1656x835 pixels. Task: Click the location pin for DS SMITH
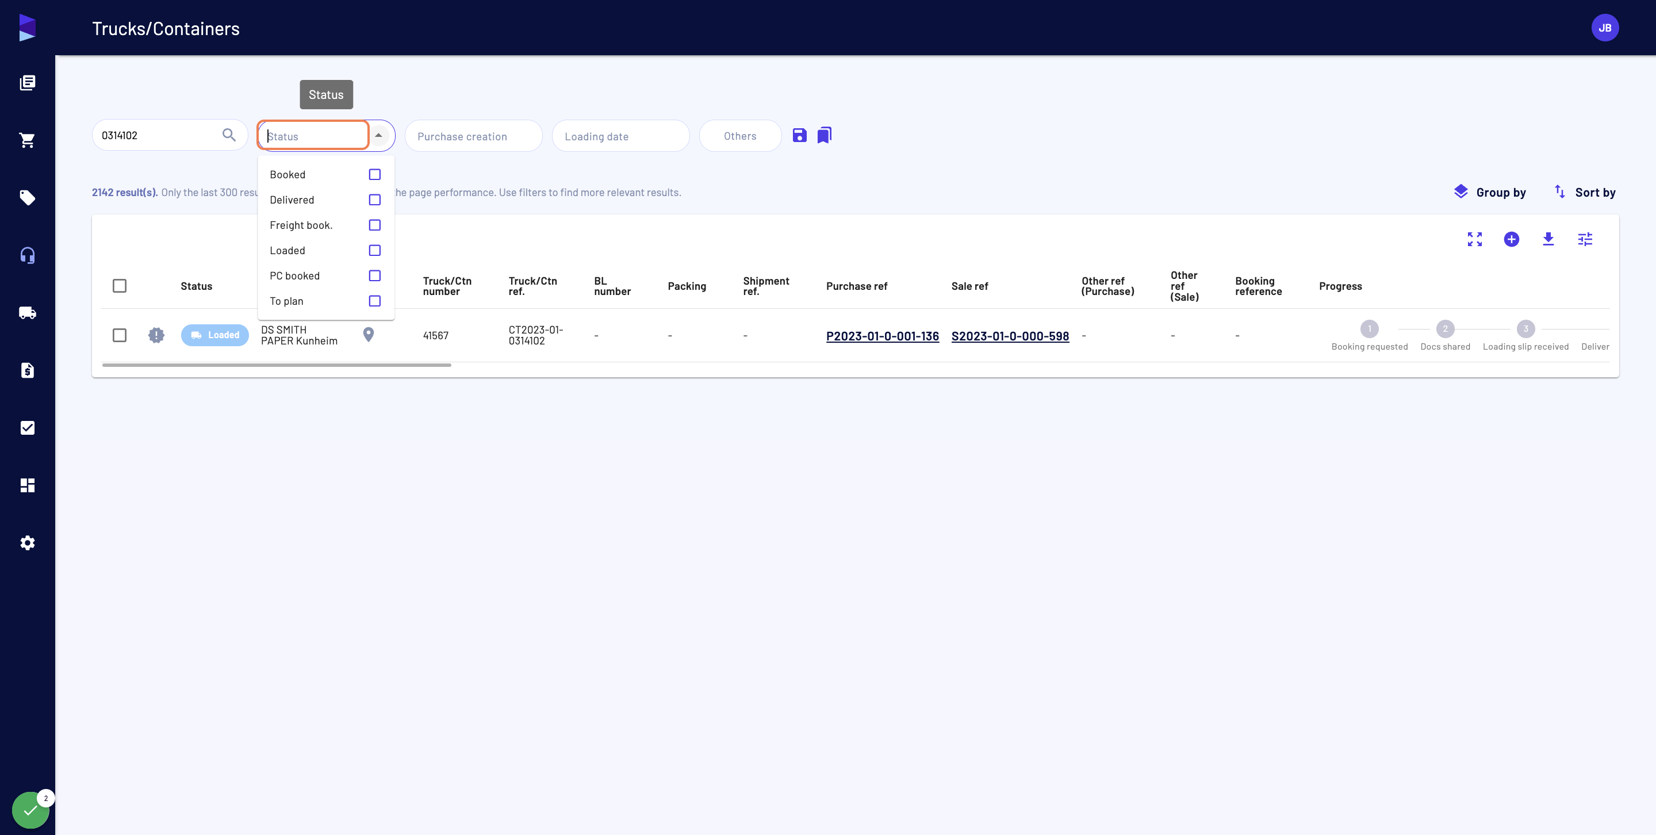[369, 335]
